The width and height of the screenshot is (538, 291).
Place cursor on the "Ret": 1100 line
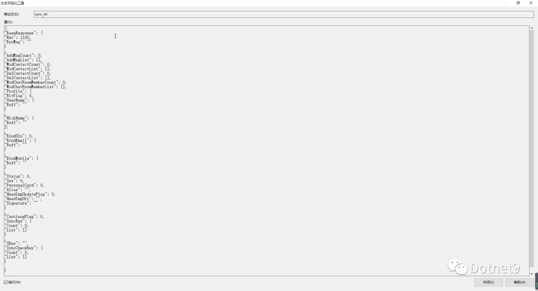click(18, 37)
